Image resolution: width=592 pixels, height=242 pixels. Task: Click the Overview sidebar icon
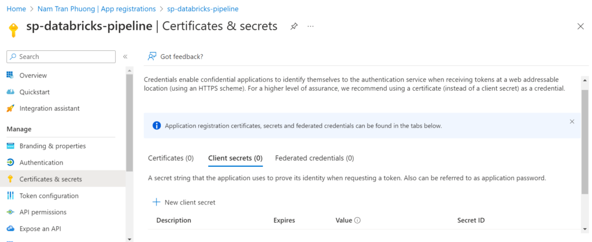(x=10, y=75)
